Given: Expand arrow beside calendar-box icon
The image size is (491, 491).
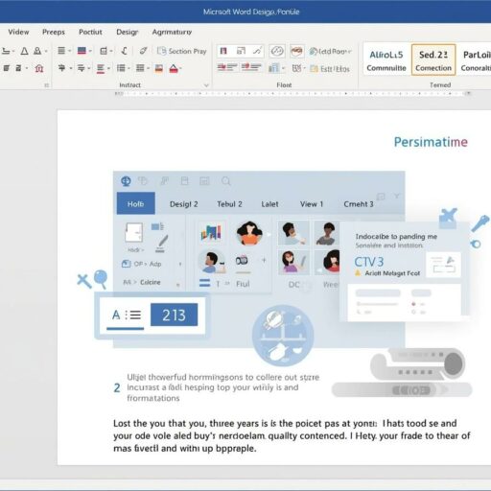Looking at the screenshot, I should pyautogui.click(x=111, y=51).
